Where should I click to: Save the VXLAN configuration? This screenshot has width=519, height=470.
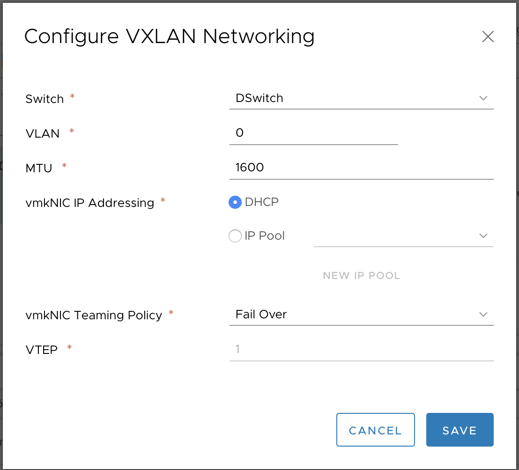tap(460, 430)
